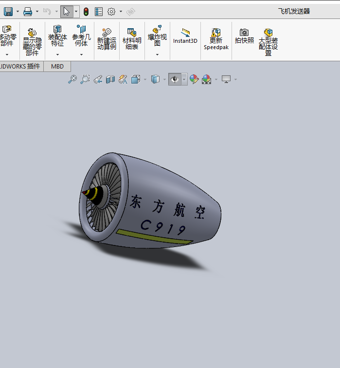
Task: Click 大型装配体设置 large assembly settings
Action: tap(268, 42)
